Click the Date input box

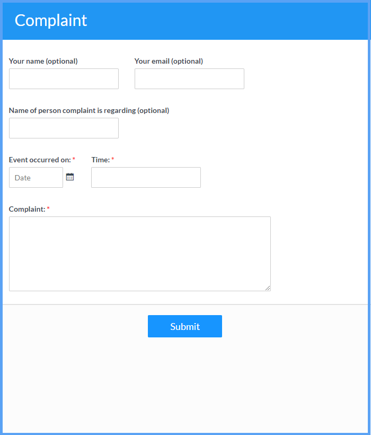[x=36, y=178]
